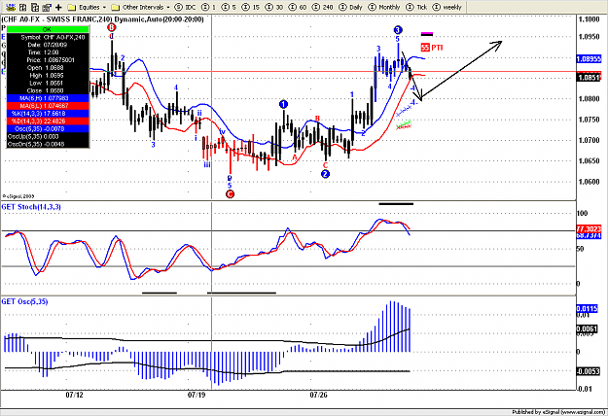Switch to the 1-minute interval
The height and width of the screenshot is (416, 608).
(x=208, y=7)
